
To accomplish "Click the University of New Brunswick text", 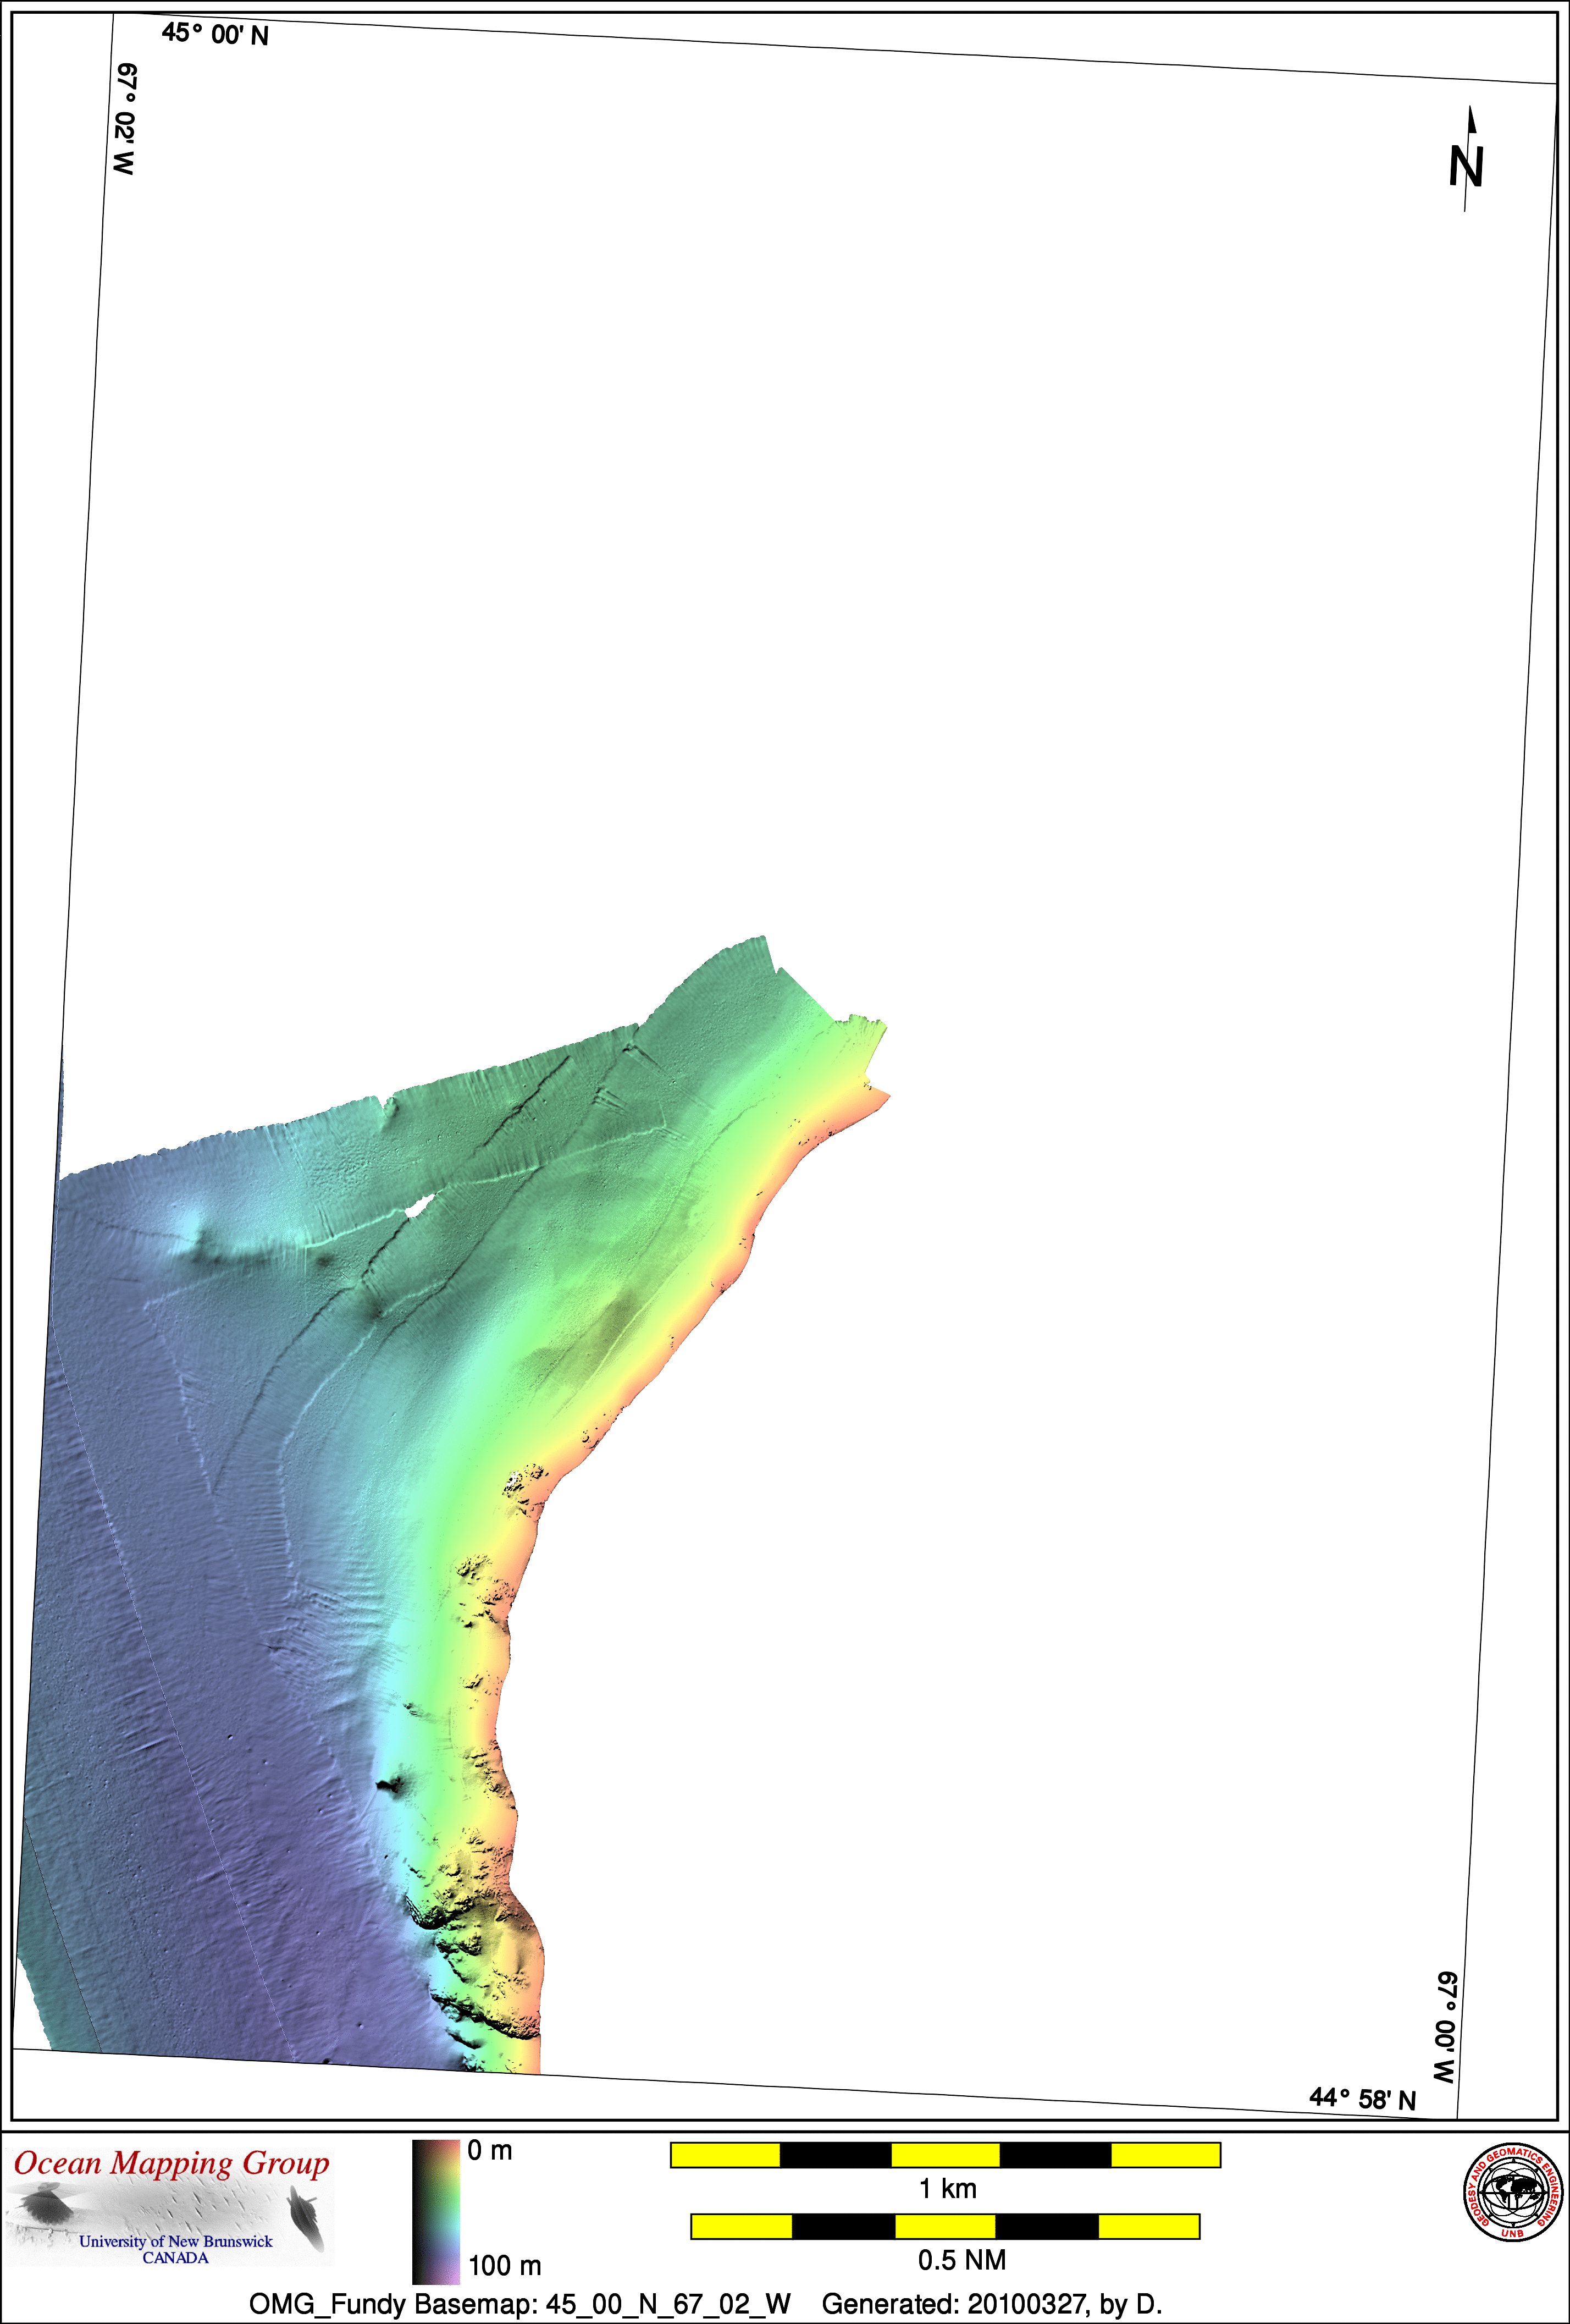I will pyautogui.click(x=176, y=2241).
